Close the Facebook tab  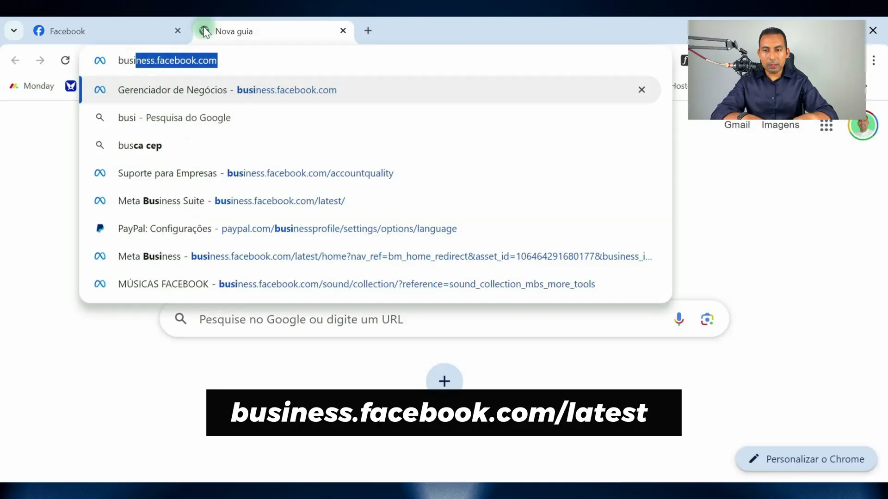178,30
